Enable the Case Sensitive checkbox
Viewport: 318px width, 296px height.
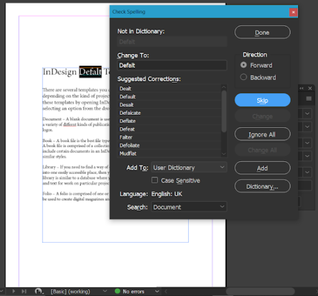155,180
